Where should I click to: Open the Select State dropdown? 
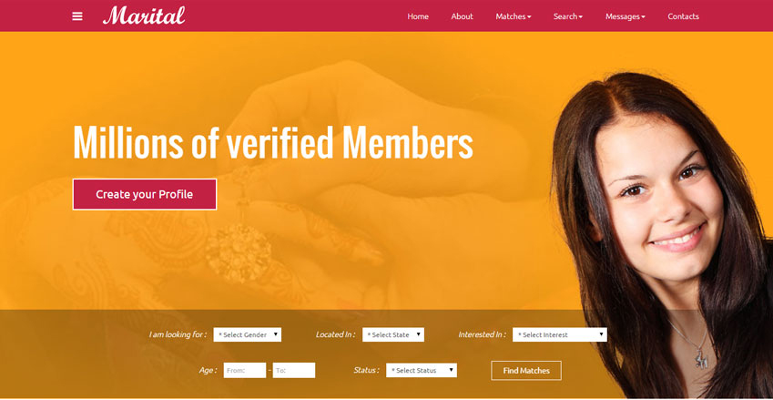point(393,334)
